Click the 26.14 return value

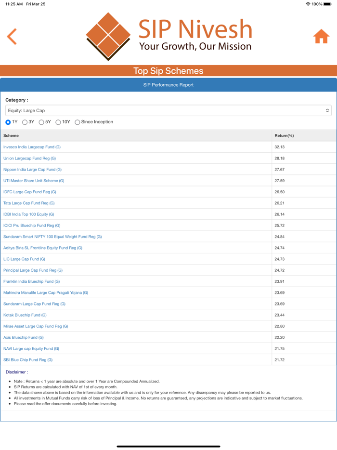click(280, 214)
